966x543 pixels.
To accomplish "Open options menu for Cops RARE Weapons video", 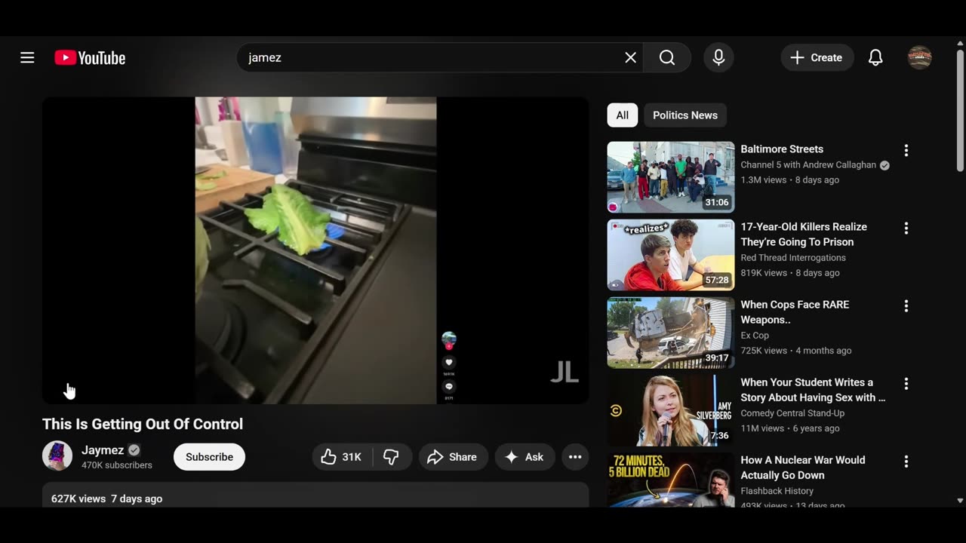I will click(x=906, y=305).
